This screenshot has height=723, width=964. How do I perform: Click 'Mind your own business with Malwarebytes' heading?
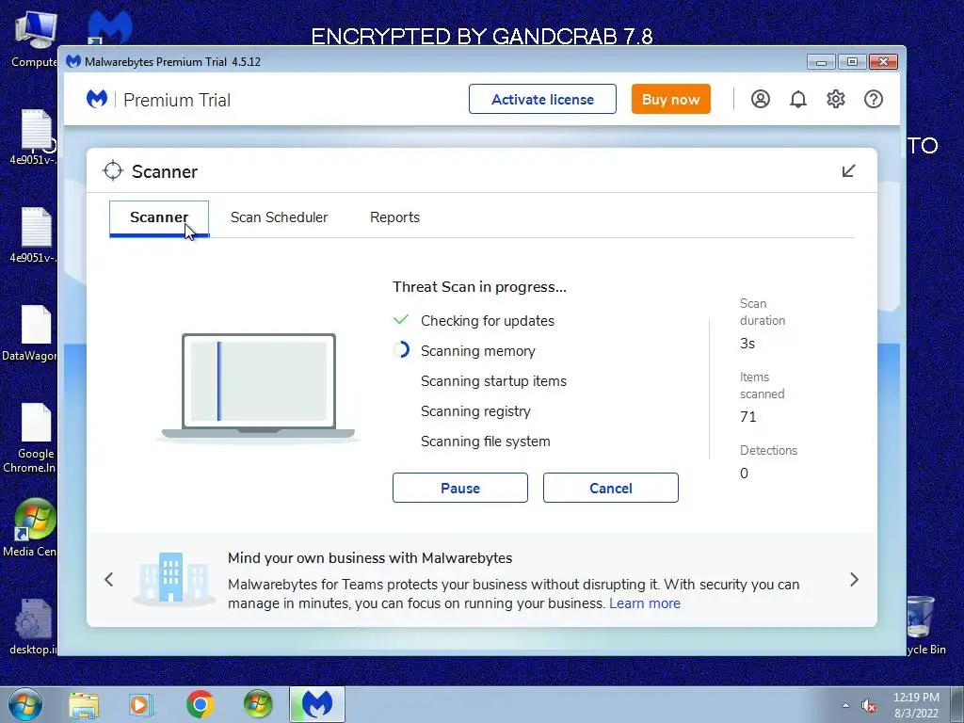tap(369, 557)
